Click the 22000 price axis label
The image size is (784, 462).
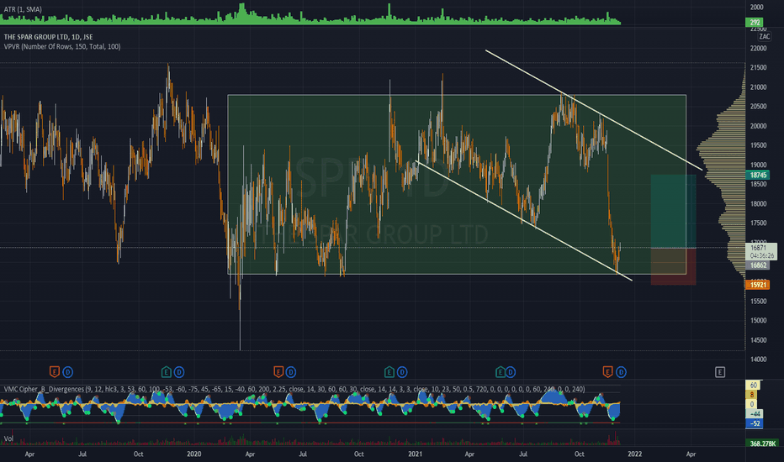tap(758, 49)
